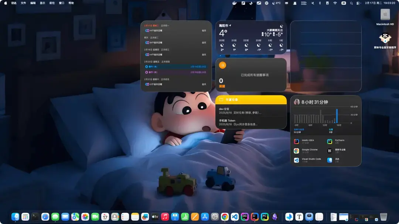Open DataGrip from the Dock
The width and height of the screenshot is (399, 224).
(x=244, y=216)
